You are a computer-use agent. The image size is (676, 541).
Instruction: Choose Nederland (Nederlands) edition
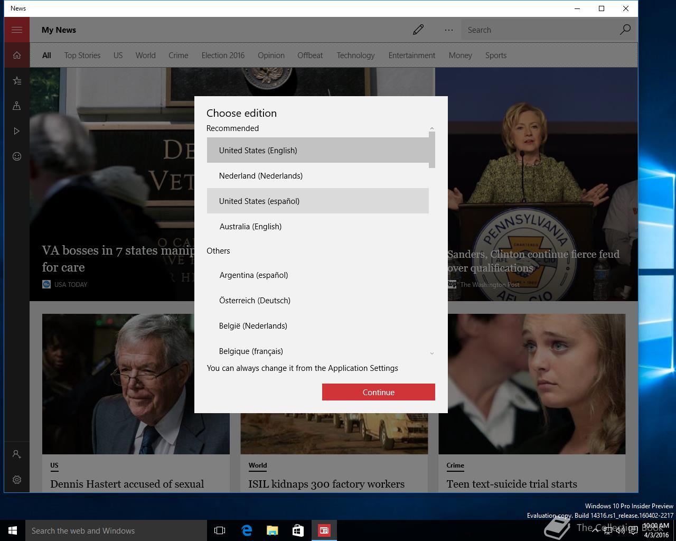[318, 175]
